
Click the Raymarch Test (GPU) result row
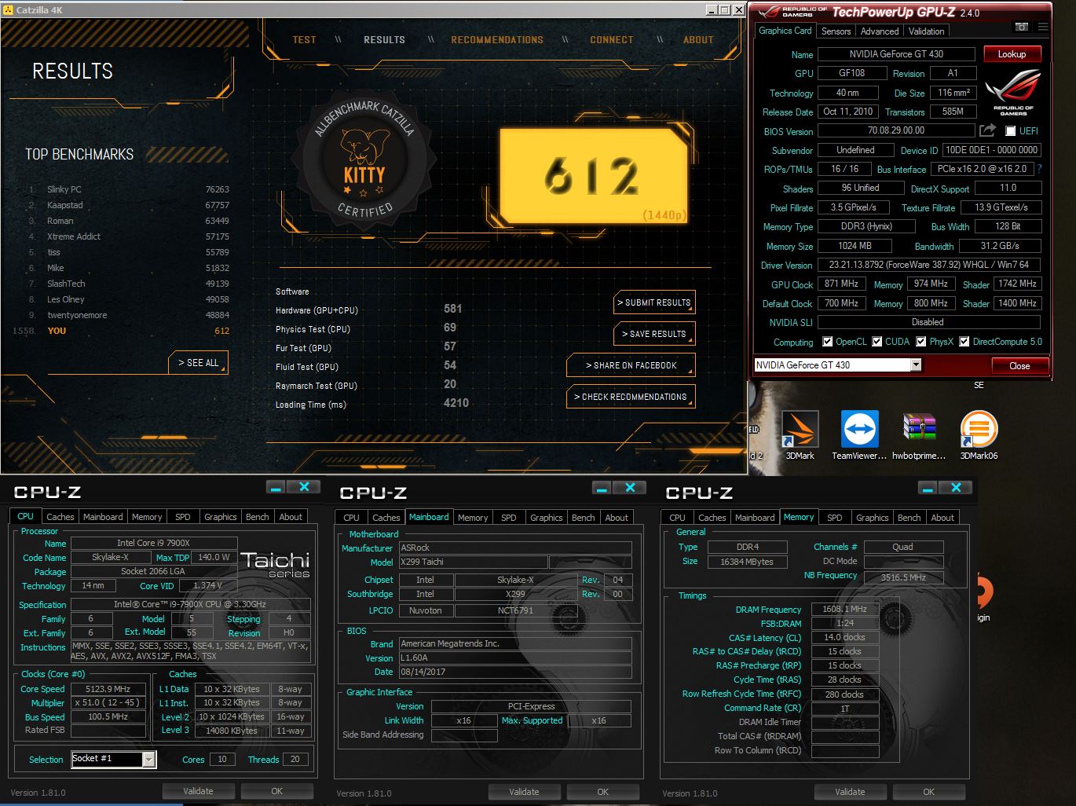coord(366,385)
